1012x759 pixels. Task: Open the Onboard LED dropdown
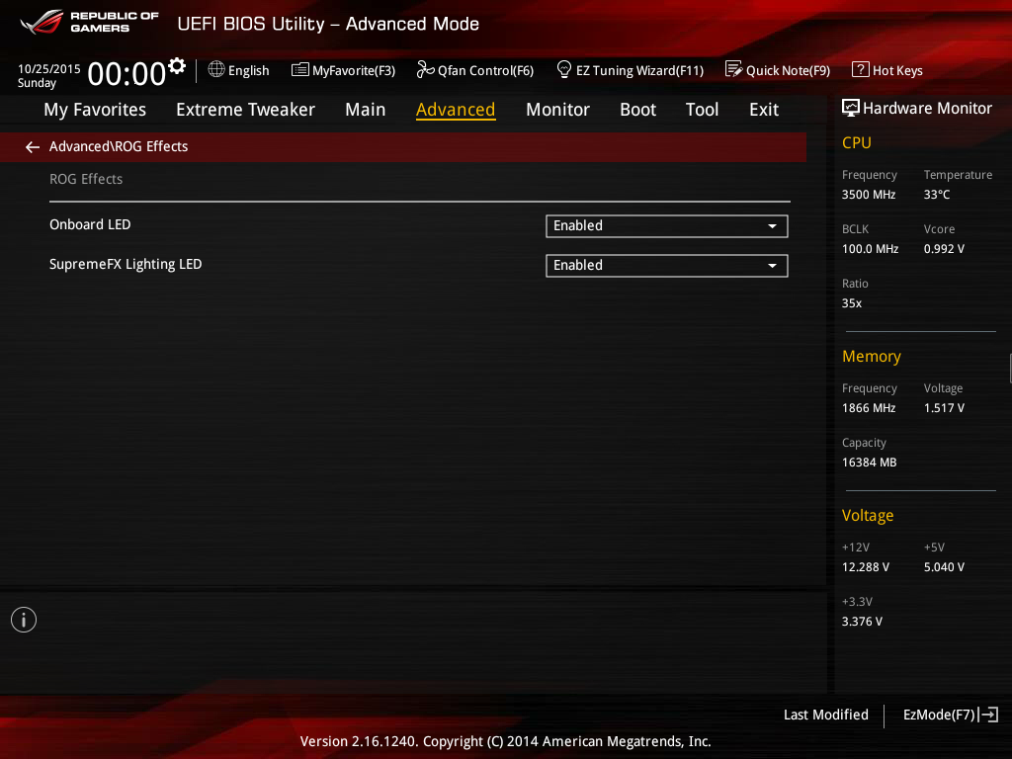pos(667,226)
